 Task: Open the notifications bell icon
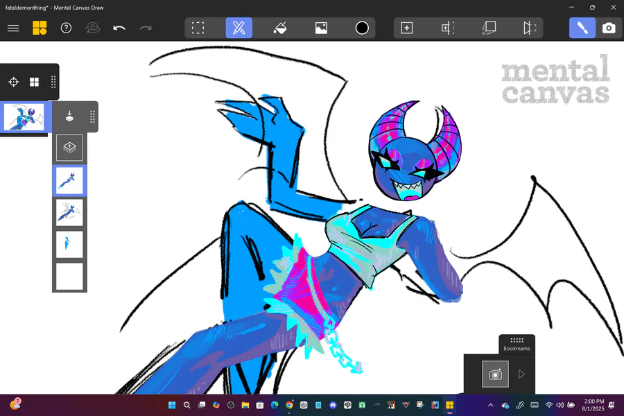612,405
